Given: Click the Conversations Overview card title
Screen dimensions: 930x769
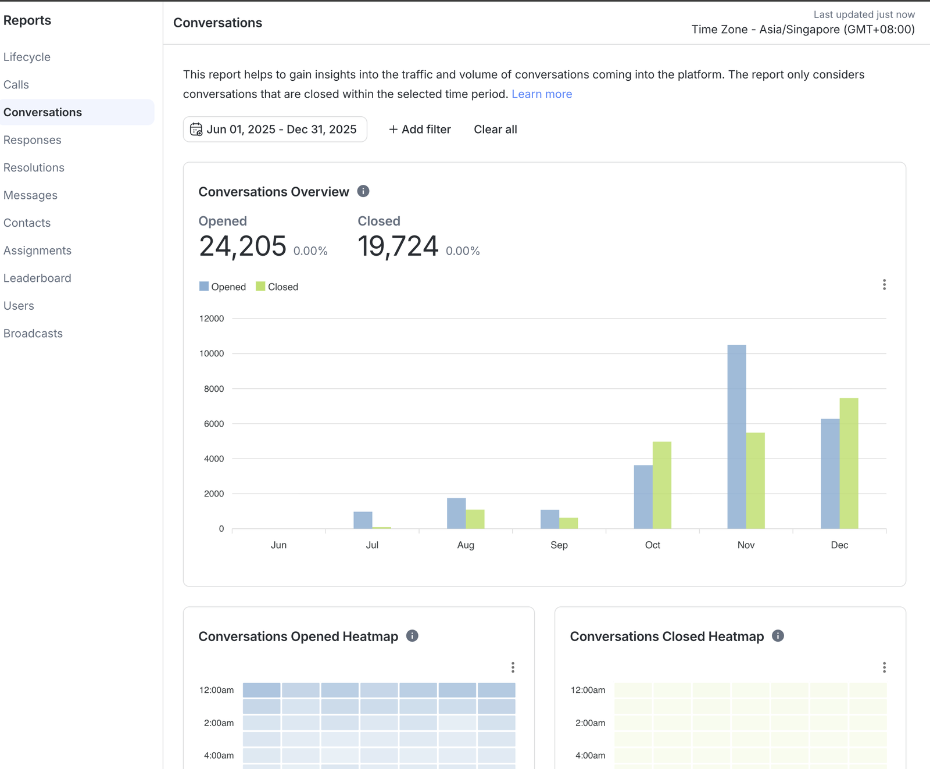Looking at the screenshot, I should (x=274, y=192).
